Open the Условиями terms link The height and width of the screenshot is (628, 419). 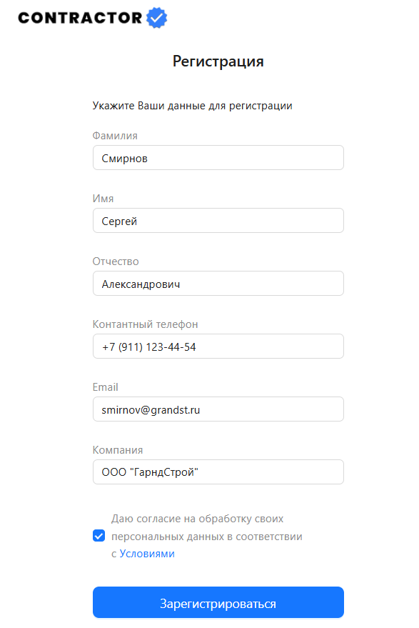tap(147, 554)
